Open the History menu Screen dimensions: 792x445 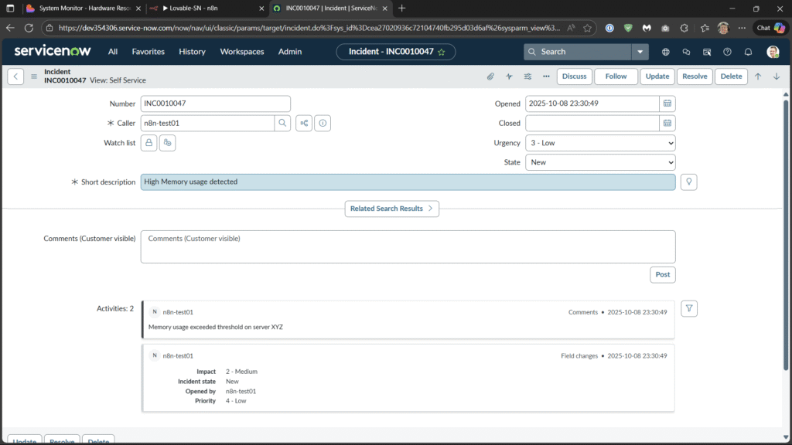pos(192,52)
